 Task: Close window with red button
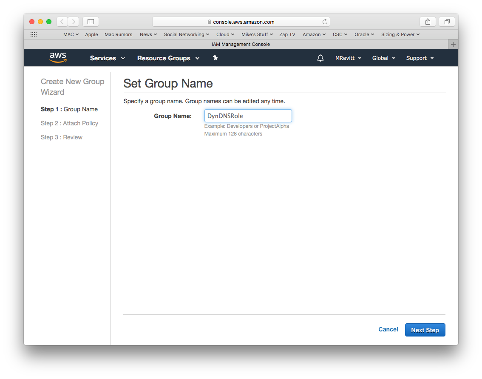click(31, 22)
